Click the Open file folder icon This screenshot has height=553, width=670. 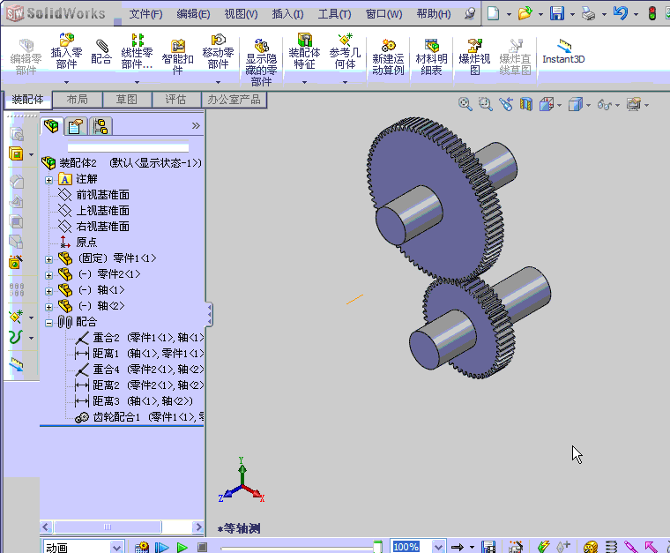point(525,13)
